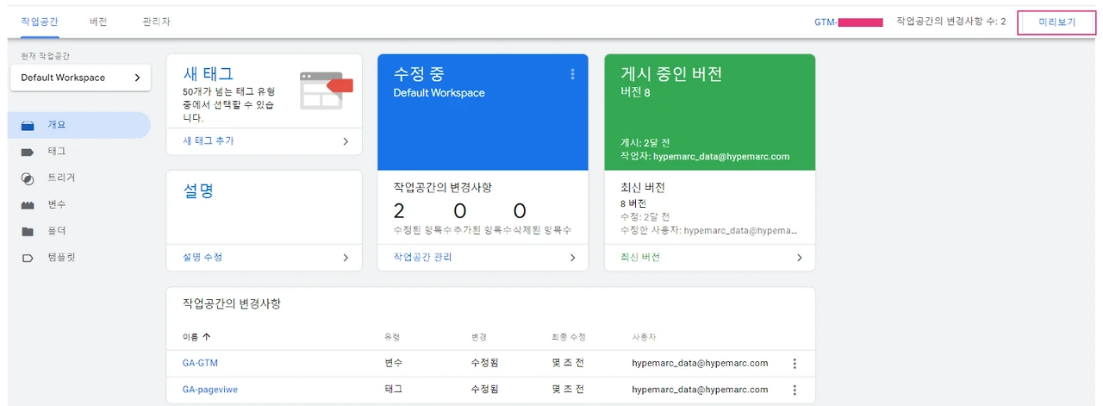The width and height of the screenshot is (1103, 406).
Task: Click the 사용자 column header
Action: pos(645,336)
